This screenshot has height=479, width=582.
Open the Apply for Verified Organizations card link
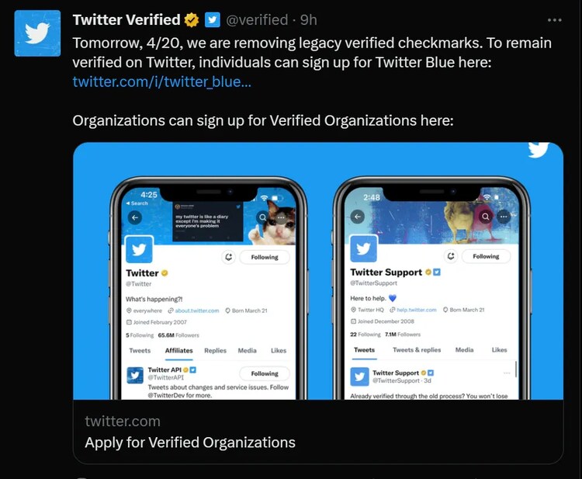point(190,443)
